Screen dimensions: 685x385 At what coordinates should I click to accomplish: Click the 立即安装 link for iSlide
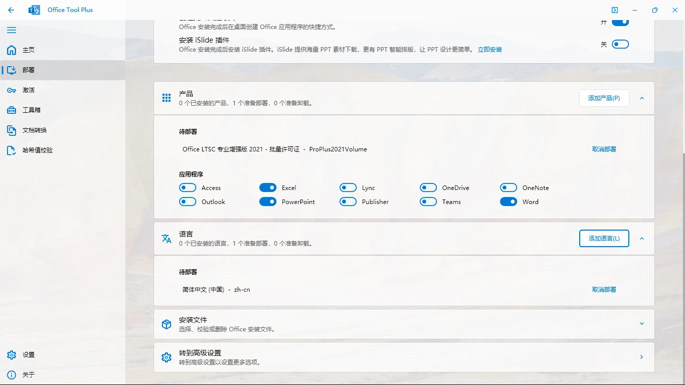490,50
